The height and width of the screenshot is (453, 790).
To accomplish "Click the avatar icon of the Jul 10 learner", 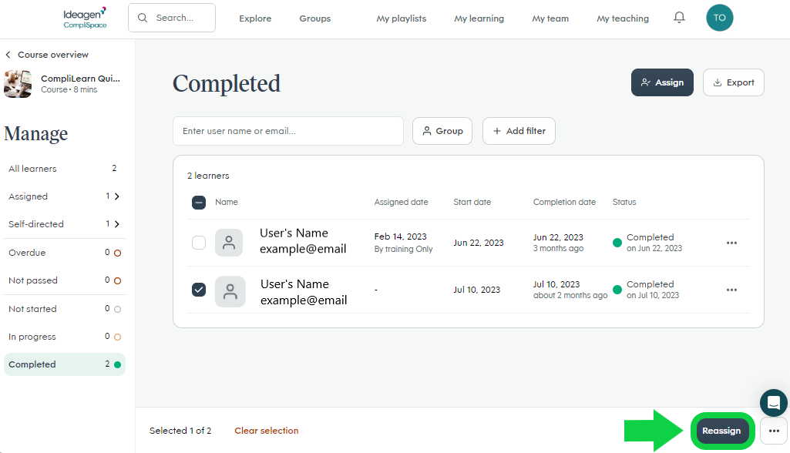I will pos(230,291).
